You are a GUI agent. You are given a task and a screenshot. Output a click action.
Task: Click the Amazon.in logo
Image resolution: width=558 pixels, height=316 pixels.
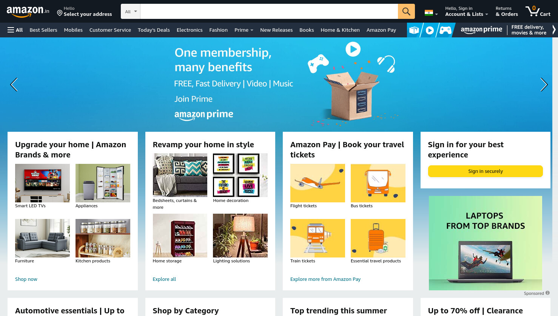point(28,11)
